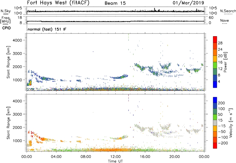Screen dimensions: 236x163
Task: Click the "CPID" label
Action: [x=6, y=28]
